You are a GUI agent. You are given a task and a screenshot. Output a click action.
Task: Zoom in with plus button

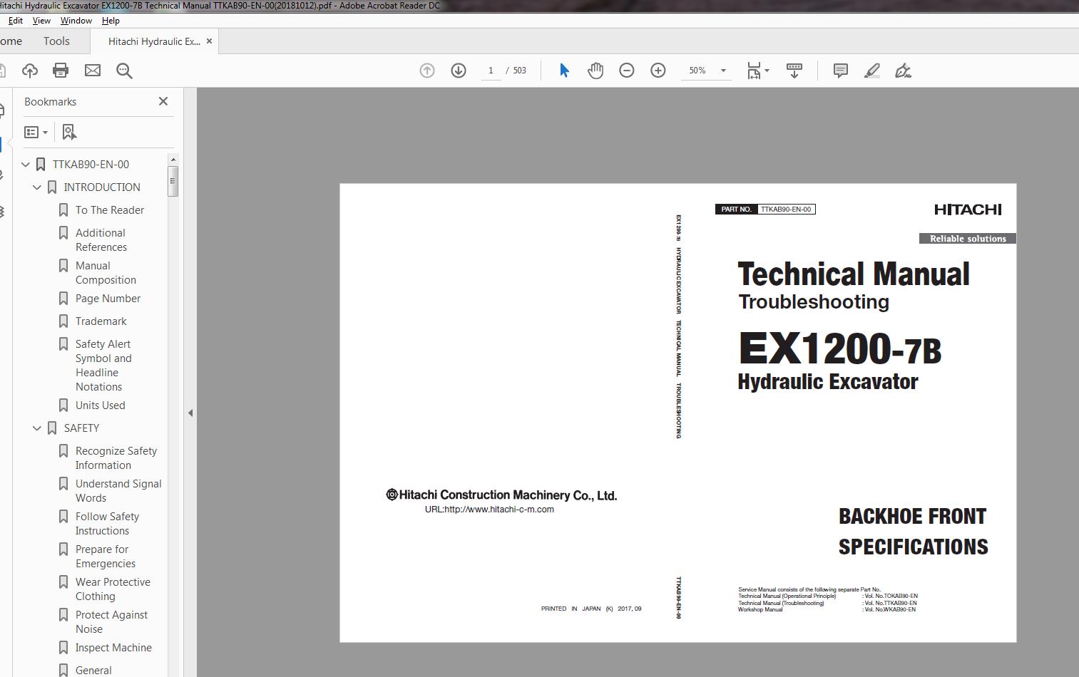[658, 71]
